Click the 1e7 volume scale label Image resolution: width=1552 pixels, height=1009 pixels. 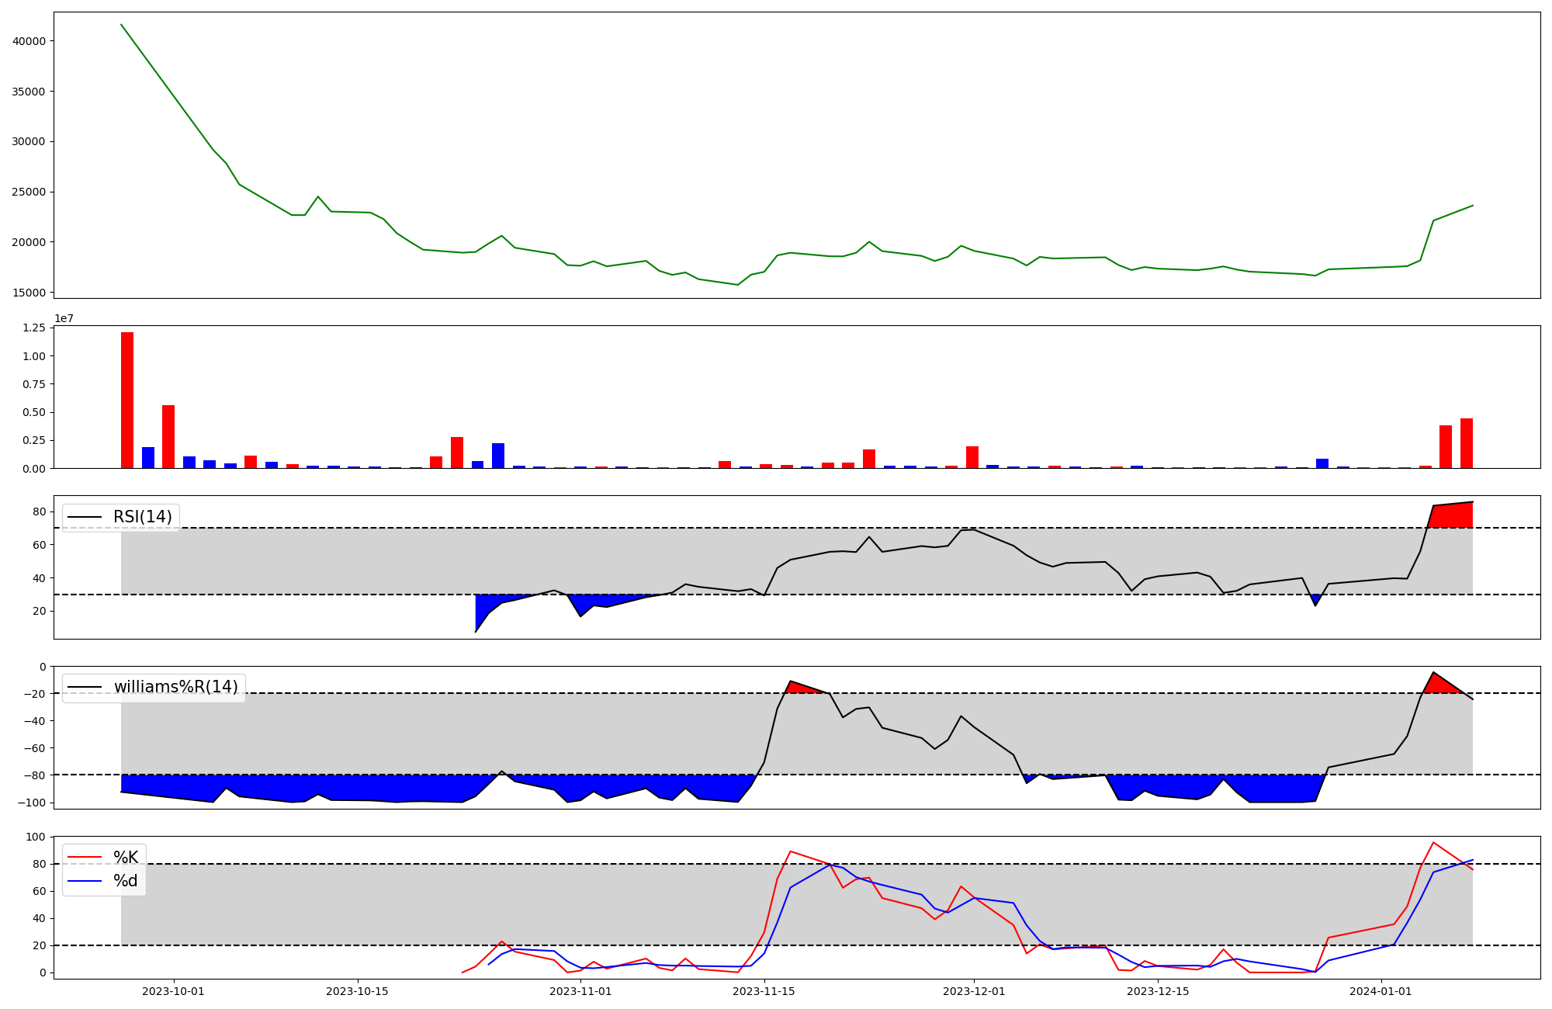pyautogui.click(x=64, y=318)
